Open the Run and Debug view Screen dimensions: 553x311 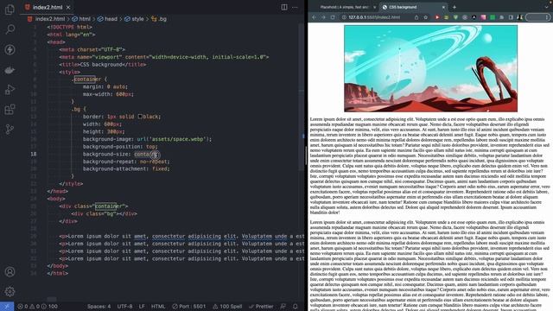10,90
